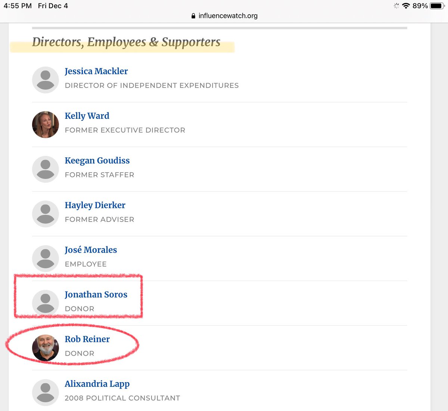Tap the Wi-Fi status icon

coord(406,6)
